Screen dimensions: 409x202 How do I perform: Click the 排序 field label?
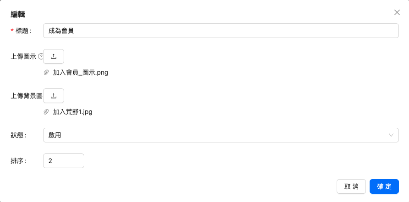pyautogui.click(x=18, y=161)
